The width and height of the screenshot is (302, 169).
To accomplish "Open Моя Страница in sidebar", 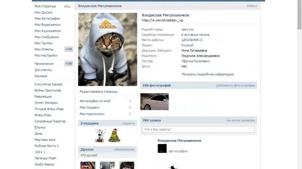I will [x=45, y=6].
